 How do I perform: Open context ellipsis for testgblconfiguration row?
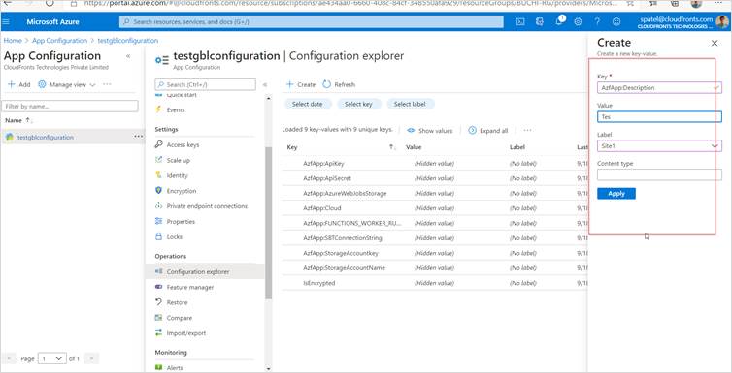(x=138, y=137)
